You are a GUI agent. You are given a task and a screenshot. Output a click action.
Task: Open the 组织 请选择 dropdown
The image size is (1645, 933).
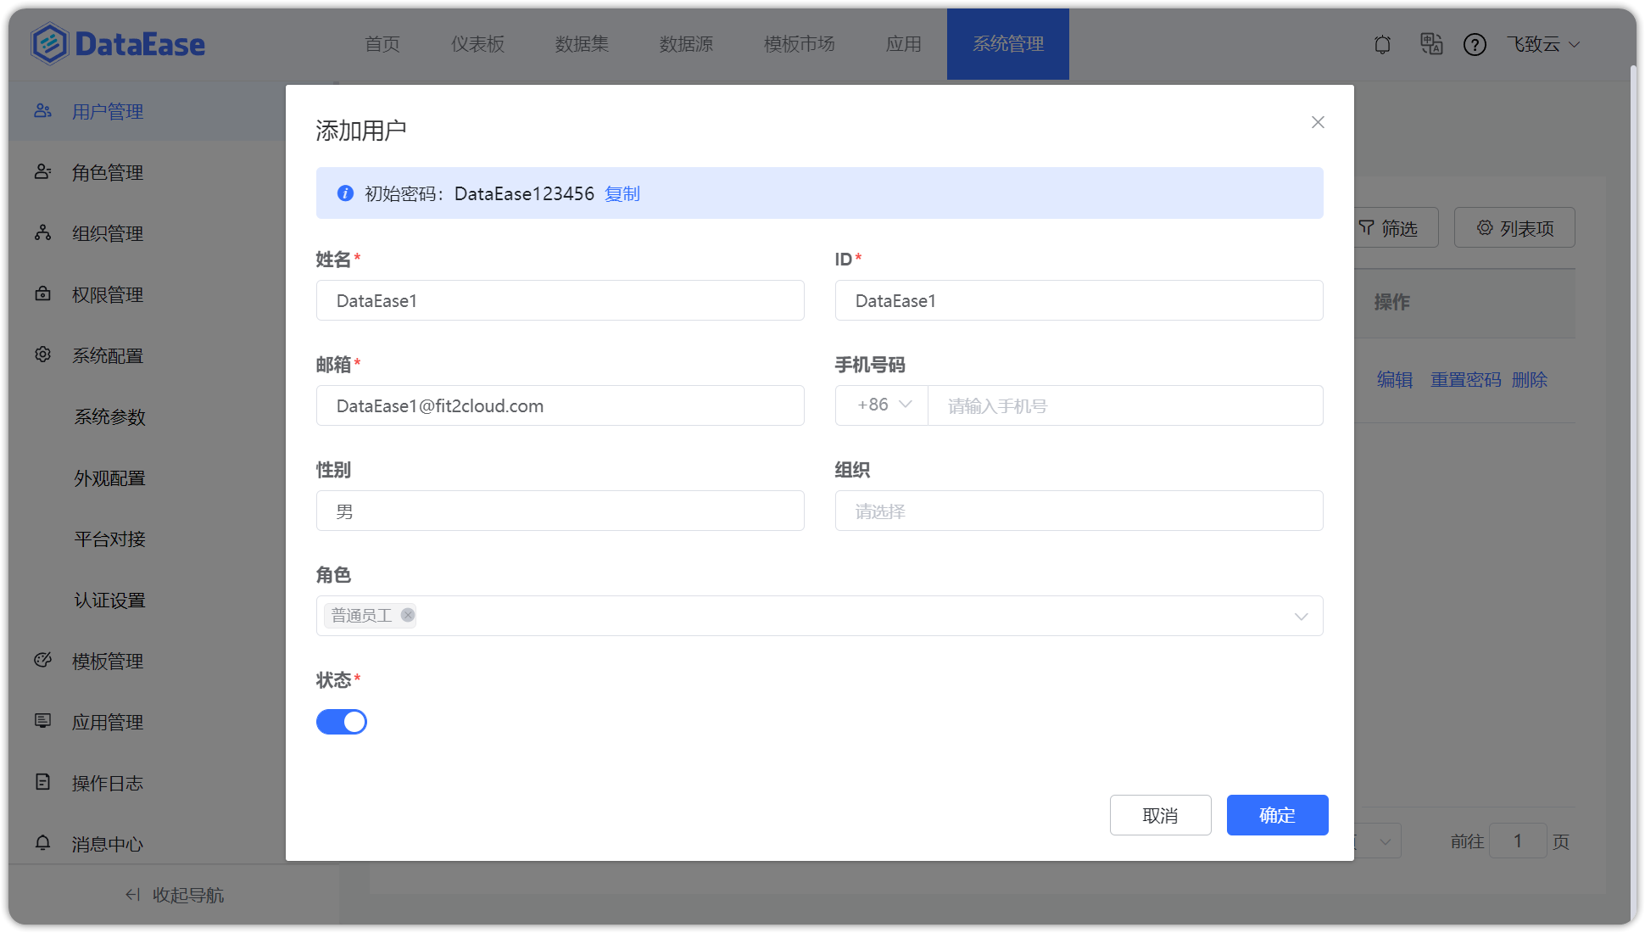1079,511
